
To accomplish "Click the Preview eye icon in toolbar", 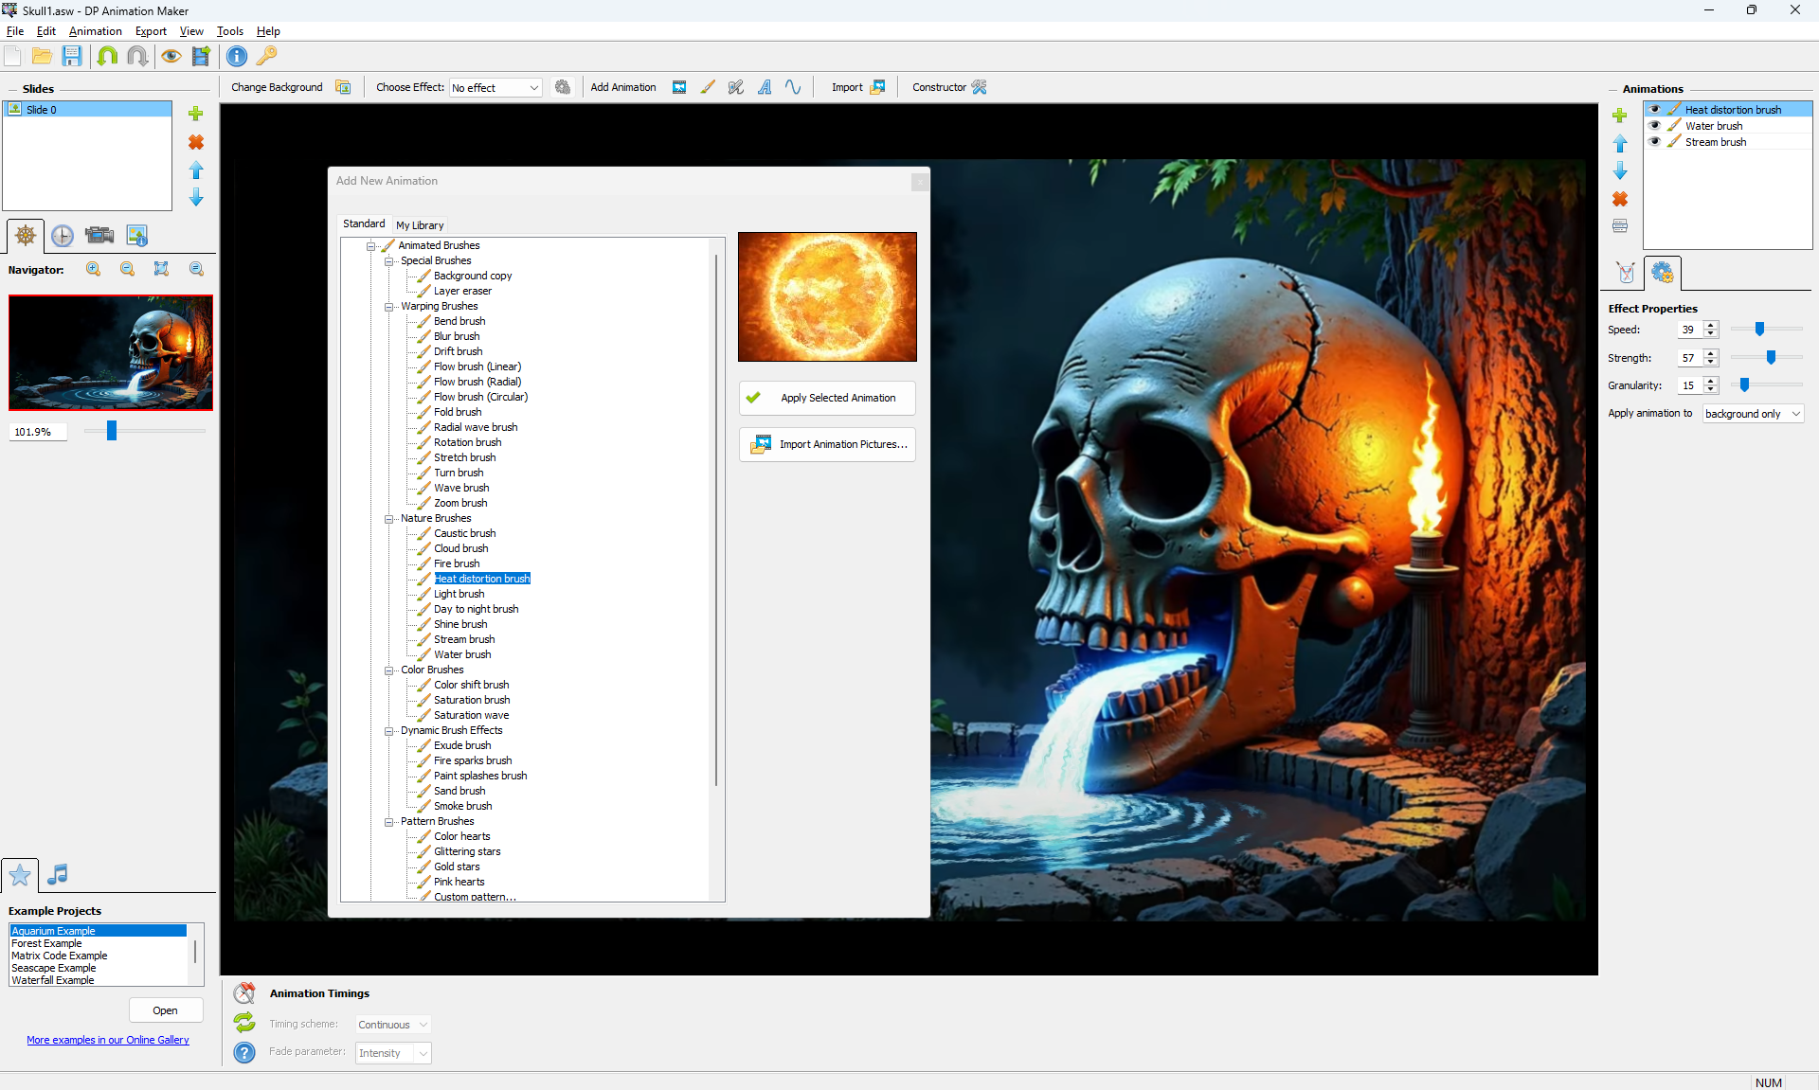I will pyautogui.click(x=171, y=57).
